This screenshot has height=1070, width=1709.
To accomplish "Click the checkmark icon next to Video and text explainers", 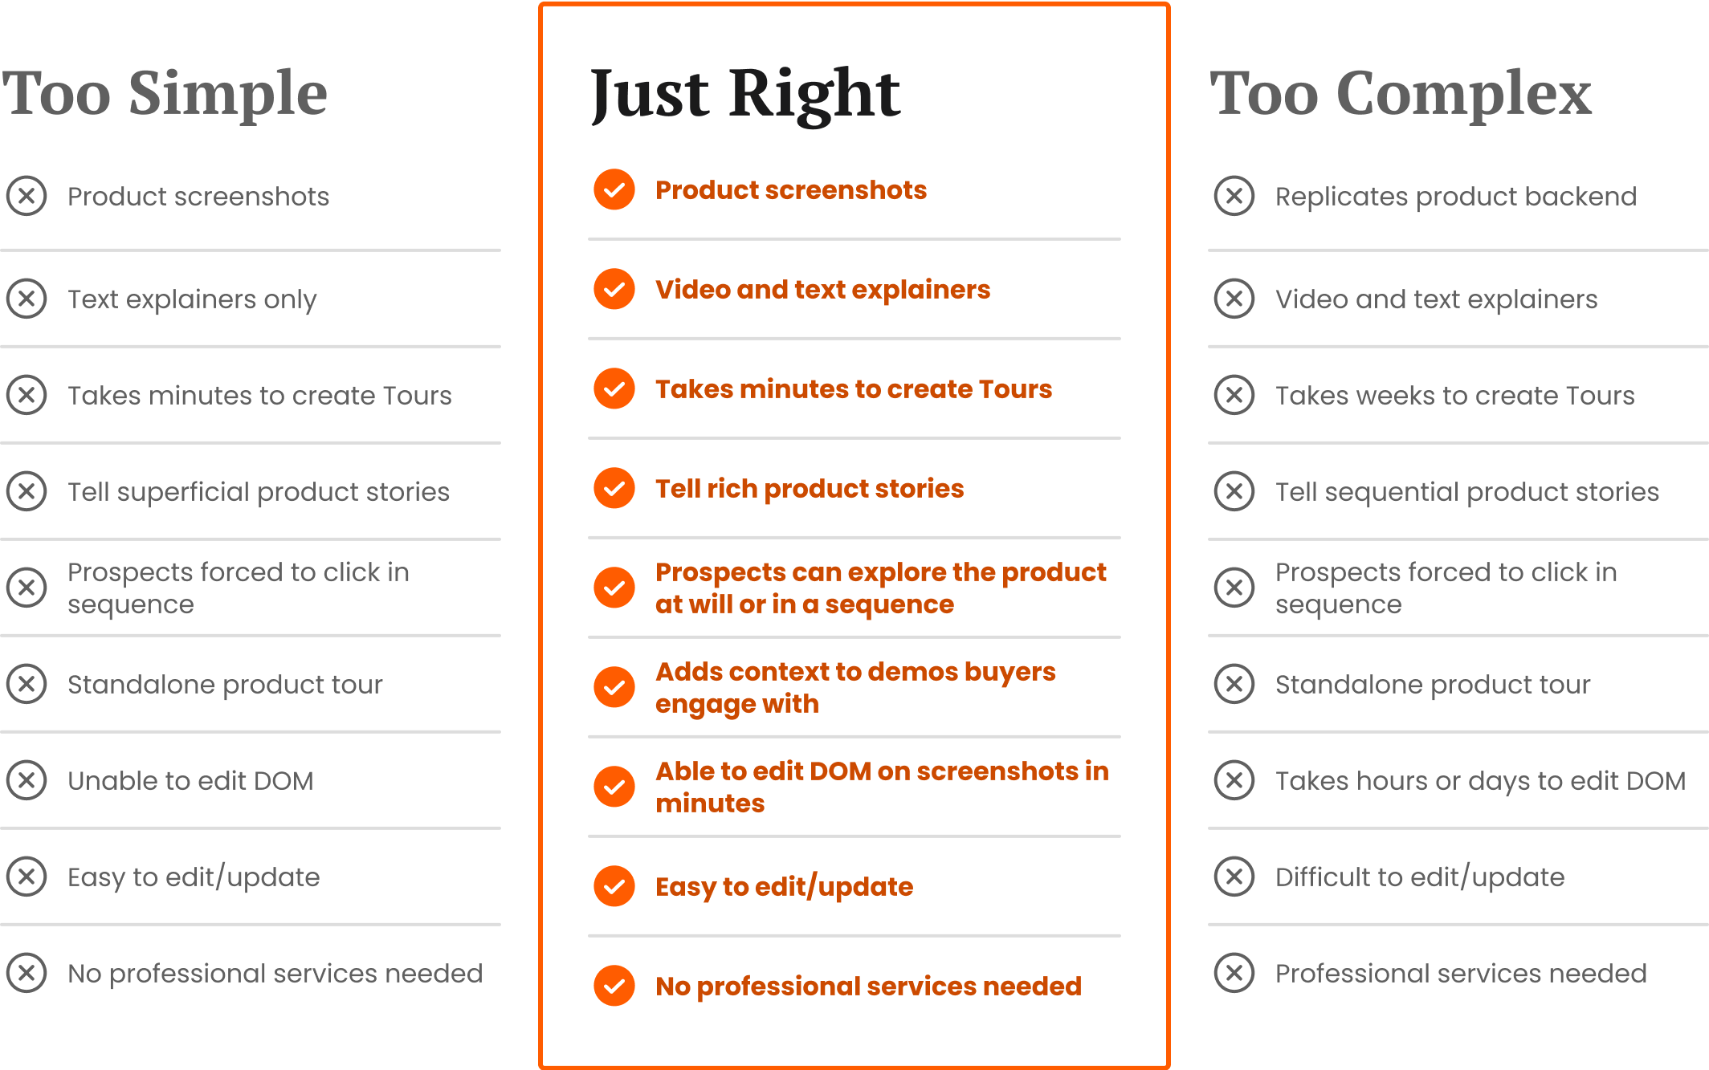I will click(x=614, y=289).
